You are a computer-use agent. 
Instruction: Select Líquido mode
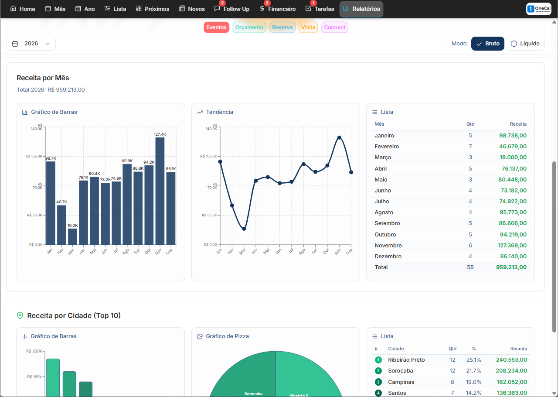tap(525, 44)
